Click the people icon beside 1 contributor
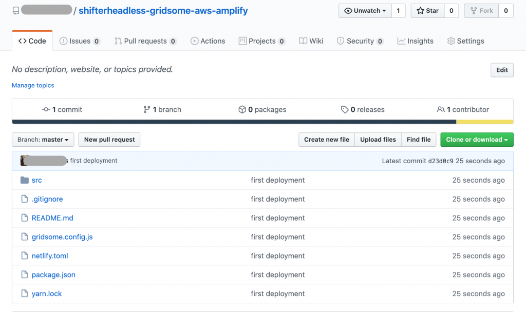Screen dimensions: 526x312 441,110
